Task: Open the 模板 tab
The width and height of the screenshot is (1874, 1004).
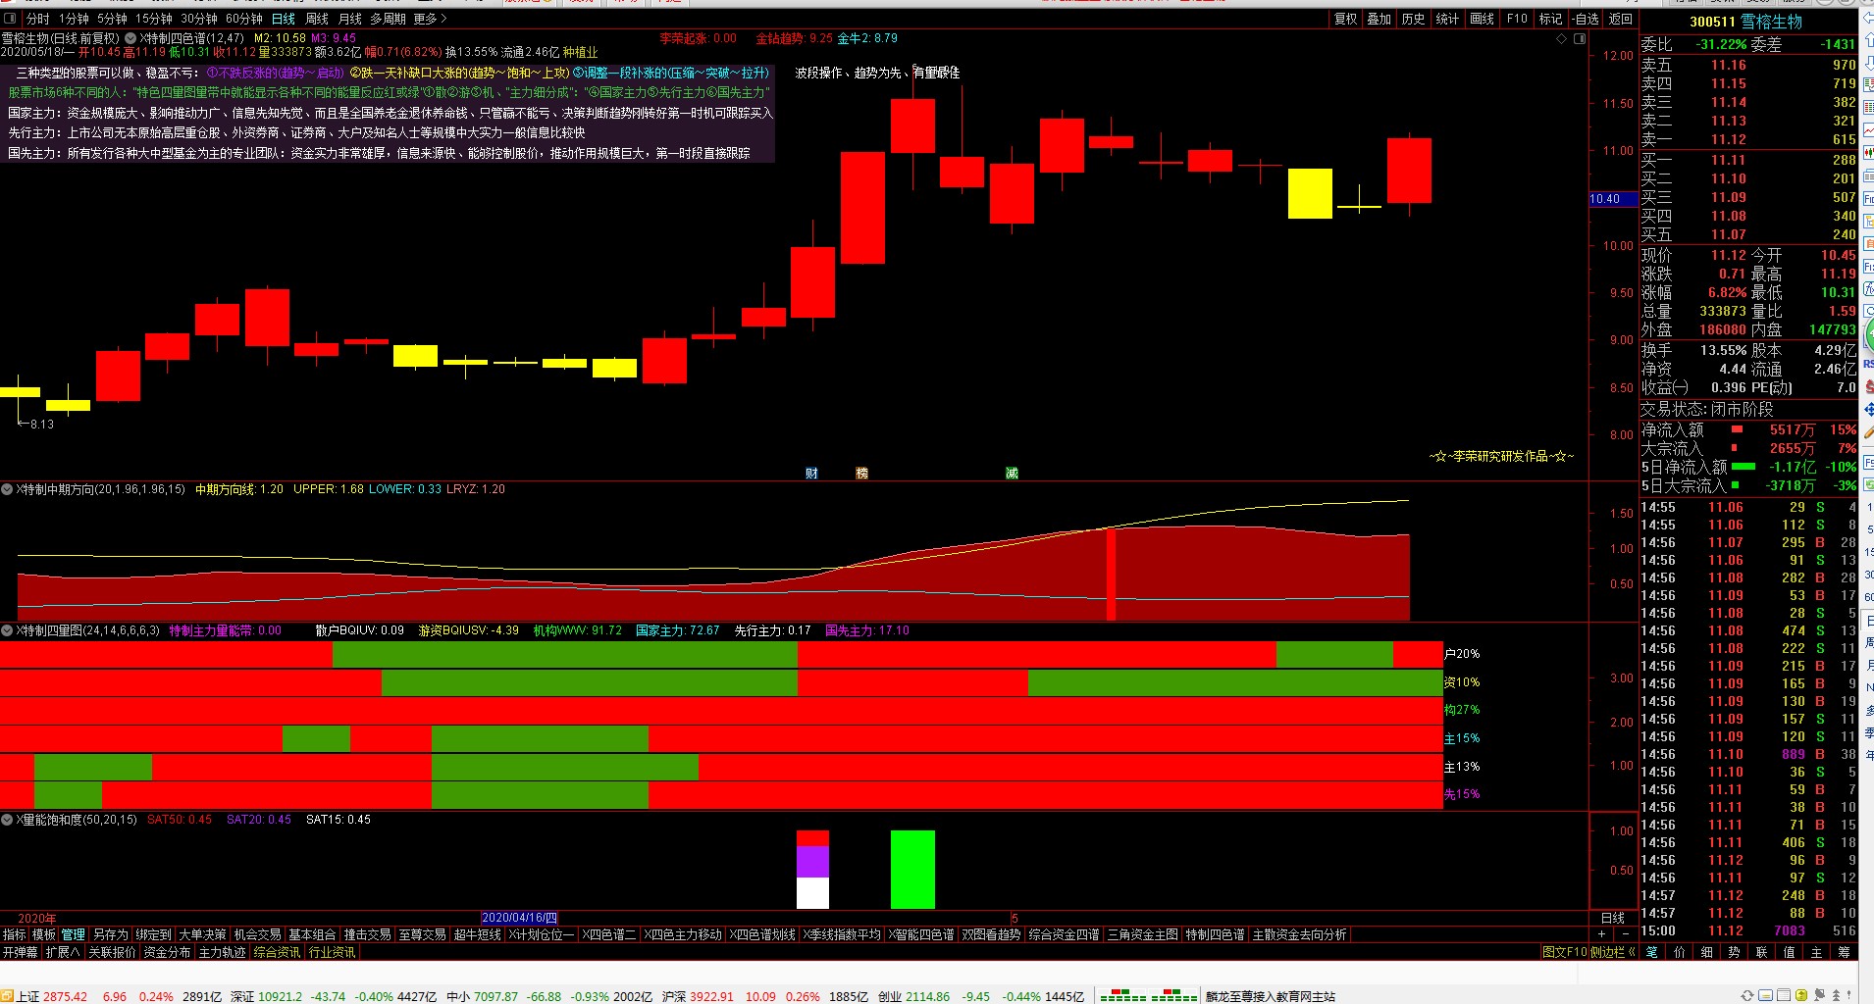Action: [x=44, y=934]
